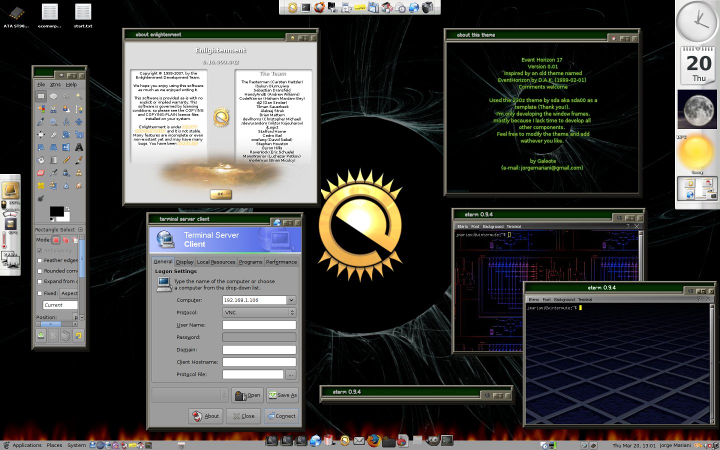720x450 pixels.
Task: Switch to the Performance tab
Action: pos(281,261)
